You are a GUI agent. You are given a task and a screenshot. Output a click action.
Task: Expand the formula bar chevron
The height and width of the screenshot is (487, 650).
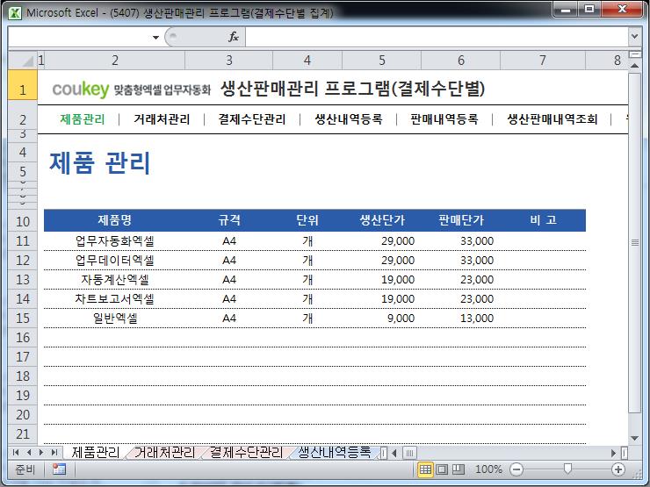click(x=634, y=37)
